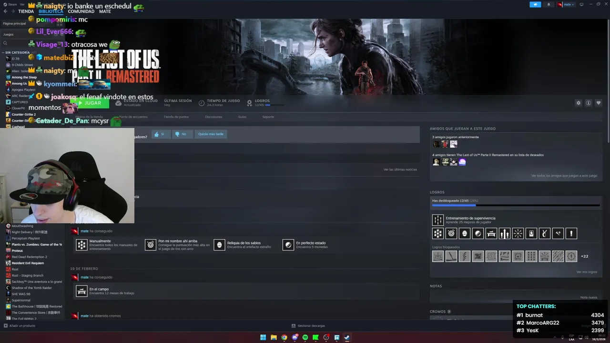Click the 'Gestionar descargas' label
Image resolution: width=610 pixels, height=343 pixels.
(x=311, y=326)
